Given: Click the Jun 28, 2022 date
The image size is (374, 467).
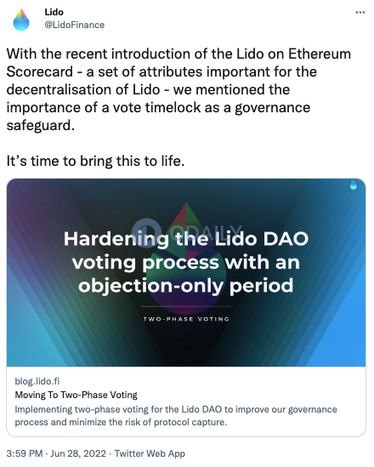Looking at the screenshot, I should click(x=78, y=453).
